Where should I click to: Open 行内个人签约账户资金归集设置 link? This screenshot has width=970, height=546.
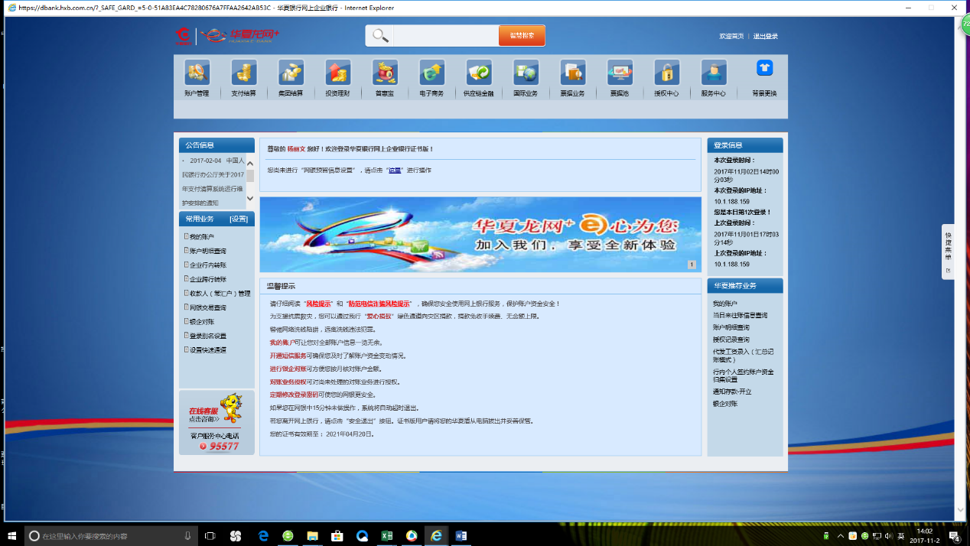click(743, 375)
